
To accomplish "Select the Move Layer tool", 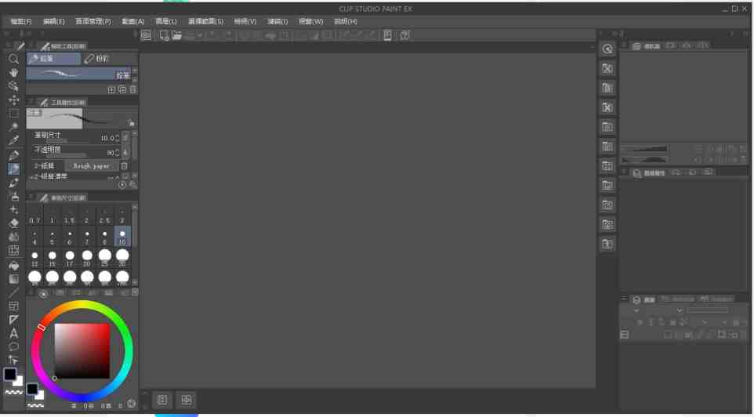I will [13, 100].
